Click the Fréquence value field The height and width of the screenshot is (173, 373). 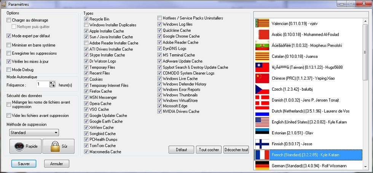[x=43, y=84]
